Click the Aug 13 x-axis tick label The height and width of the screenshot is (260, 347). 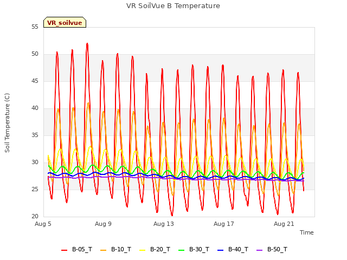164,224
